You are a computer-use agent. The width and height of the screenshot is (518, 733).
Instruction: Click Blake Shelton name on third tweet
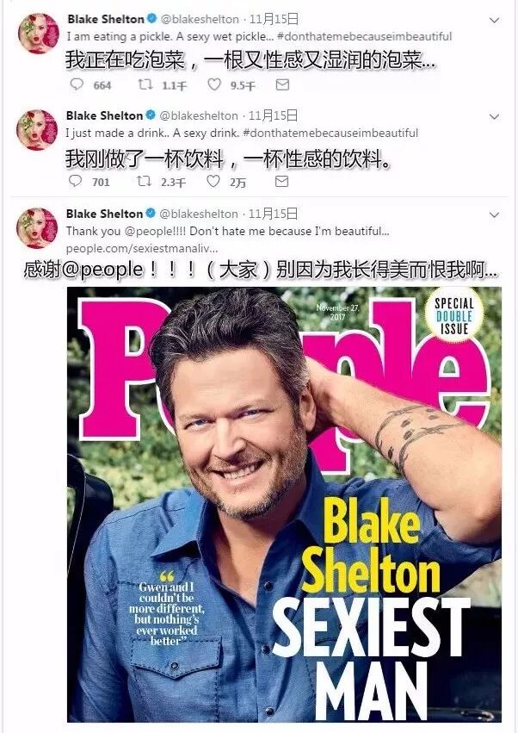104,214
